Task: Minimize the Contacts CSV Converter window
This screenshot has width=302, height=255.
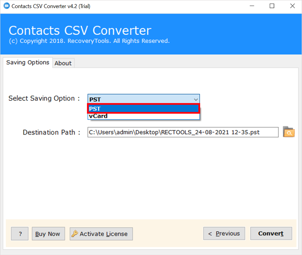Action: point(252,6)
